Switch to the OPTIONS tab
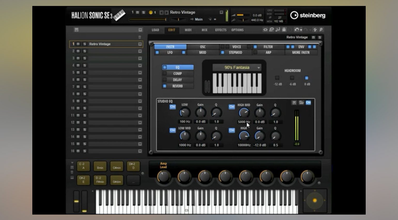This screenshot has width=398, height=220. 237,30
